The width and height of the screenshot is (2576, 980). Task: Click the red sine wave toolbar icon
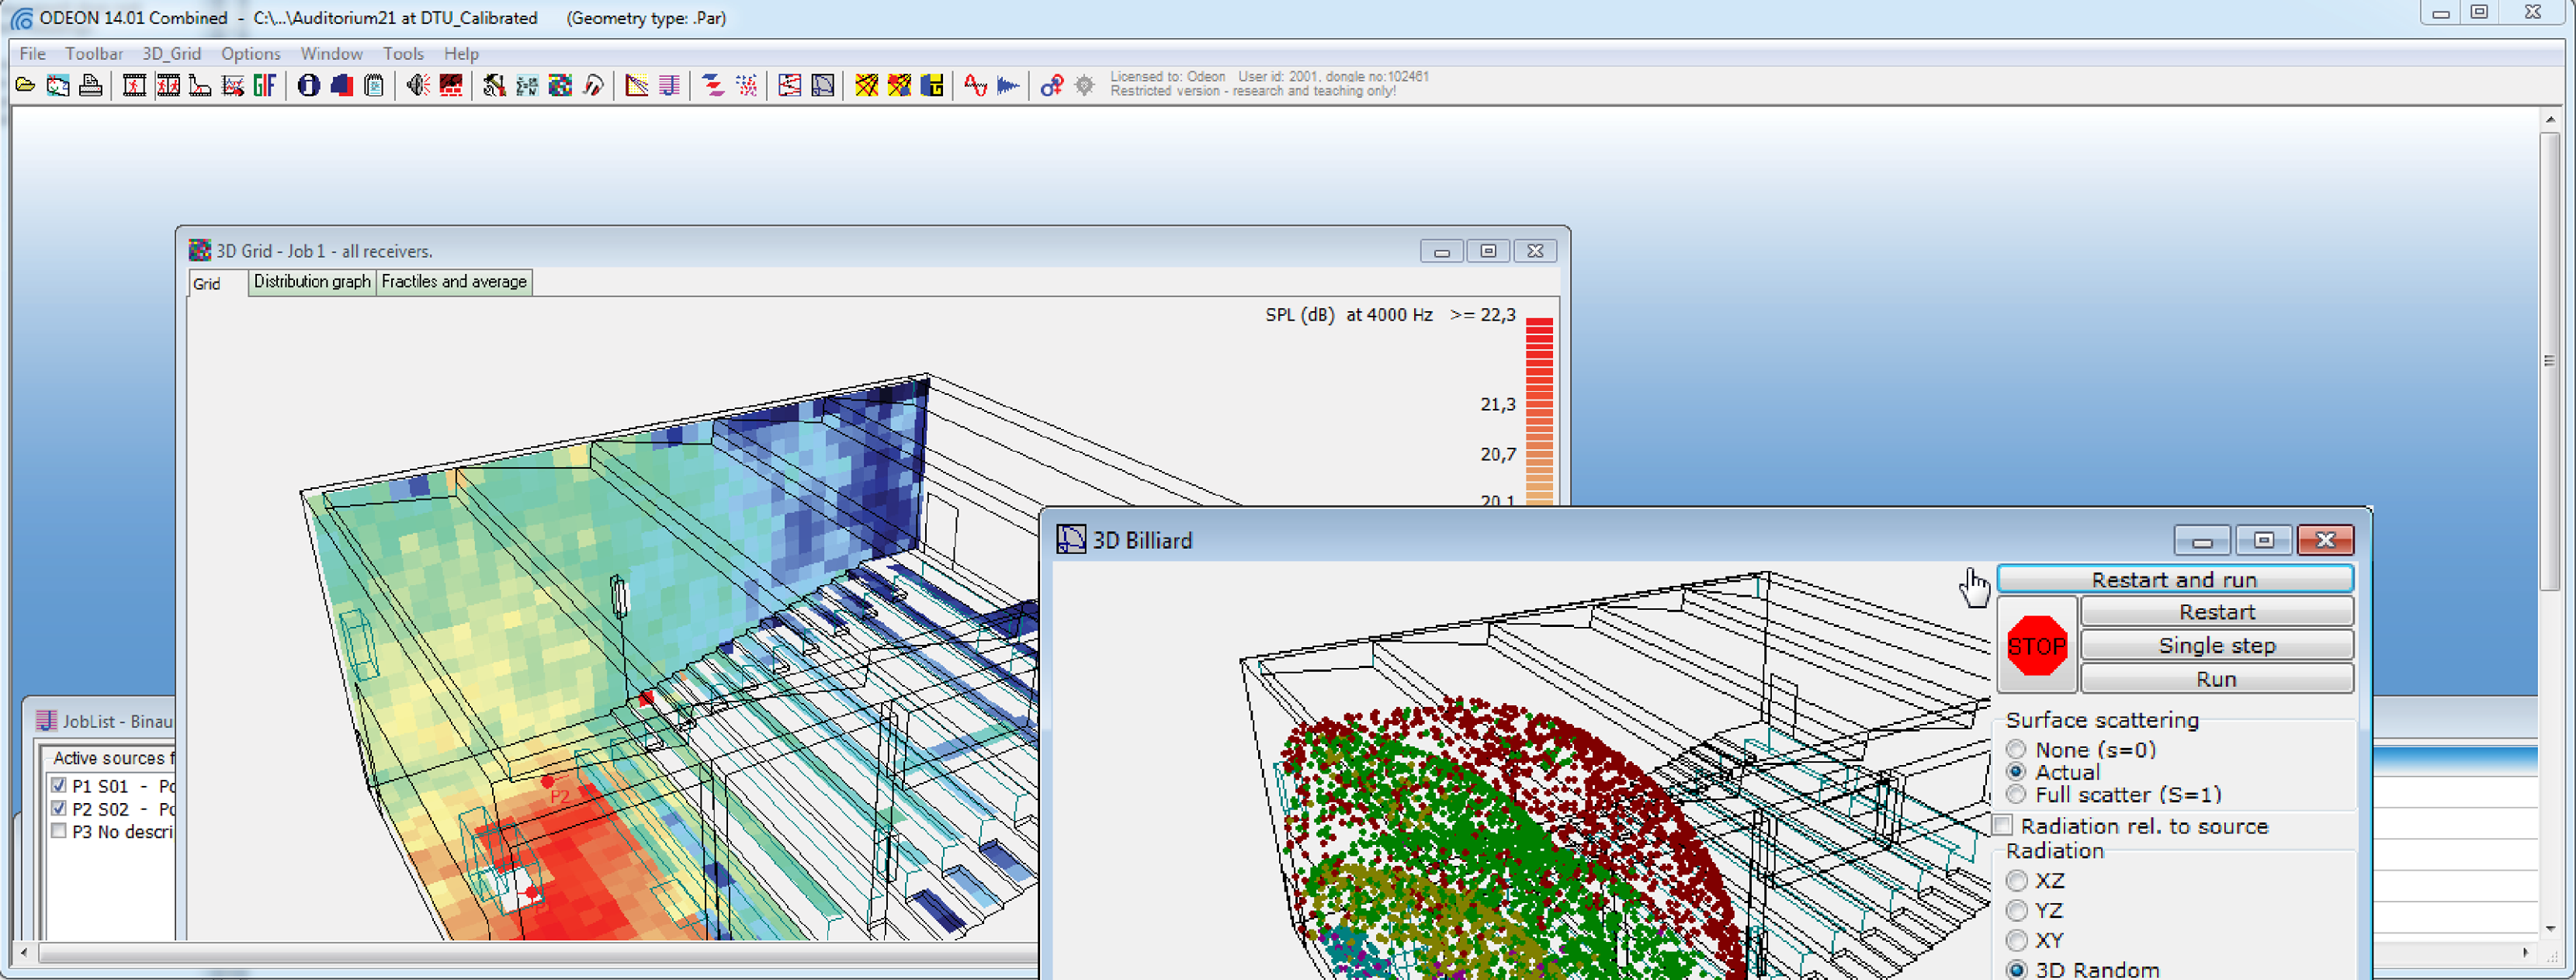pos(975,86)
